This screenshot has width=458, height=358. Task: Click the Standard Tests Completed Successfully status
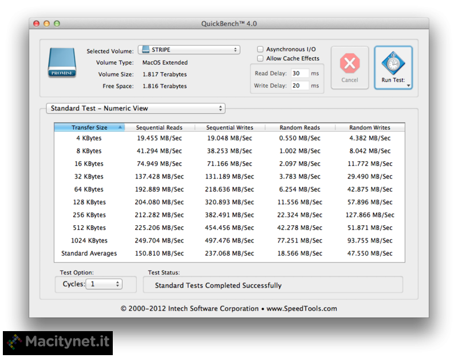click(x=218, y=285)
